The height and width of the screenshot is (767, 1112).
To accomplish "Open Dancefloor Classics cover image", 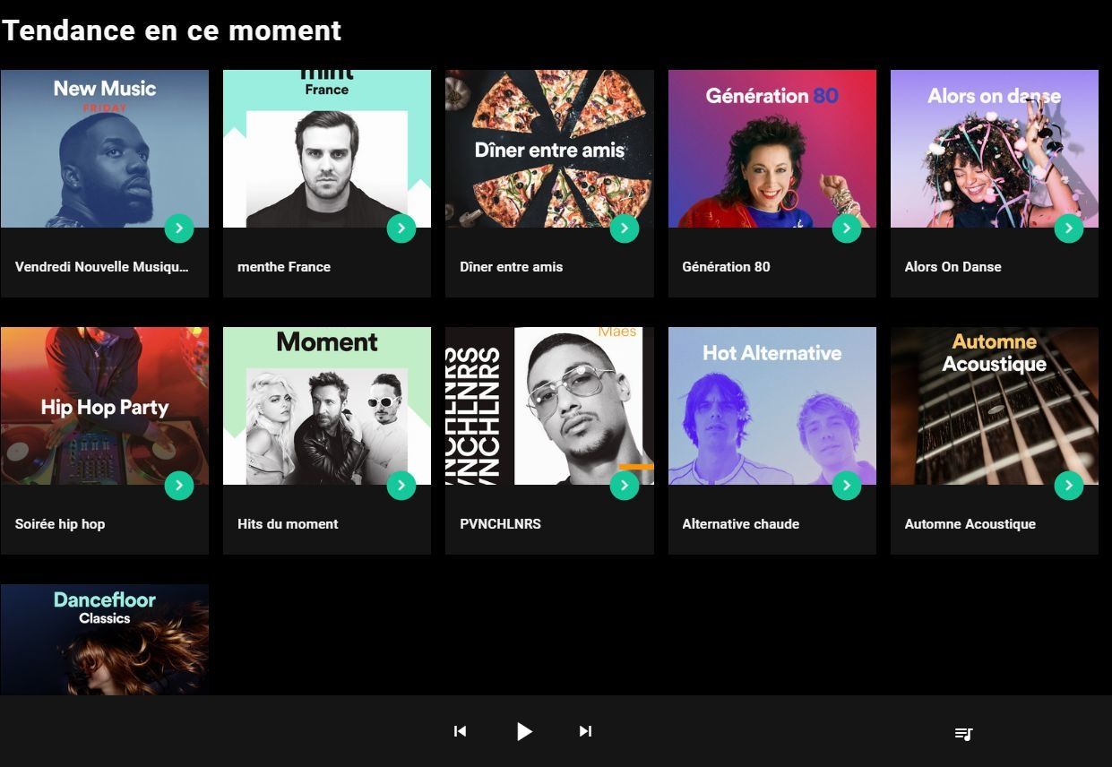I will click(x=105, y=640).
